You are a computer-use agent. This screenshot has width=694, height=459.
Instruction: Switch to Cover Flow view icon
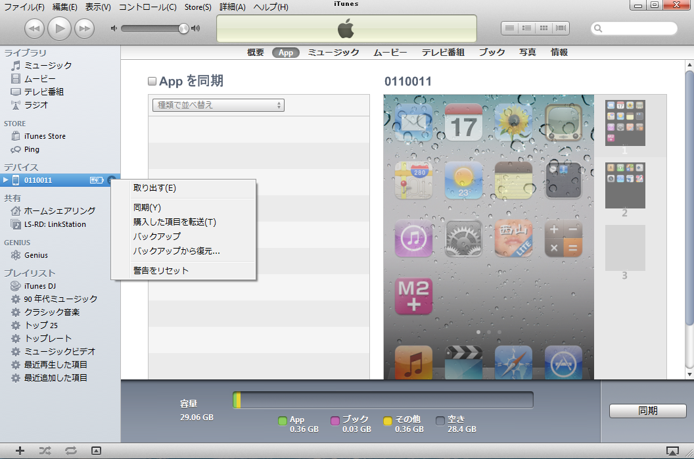[x=561, y=28]
